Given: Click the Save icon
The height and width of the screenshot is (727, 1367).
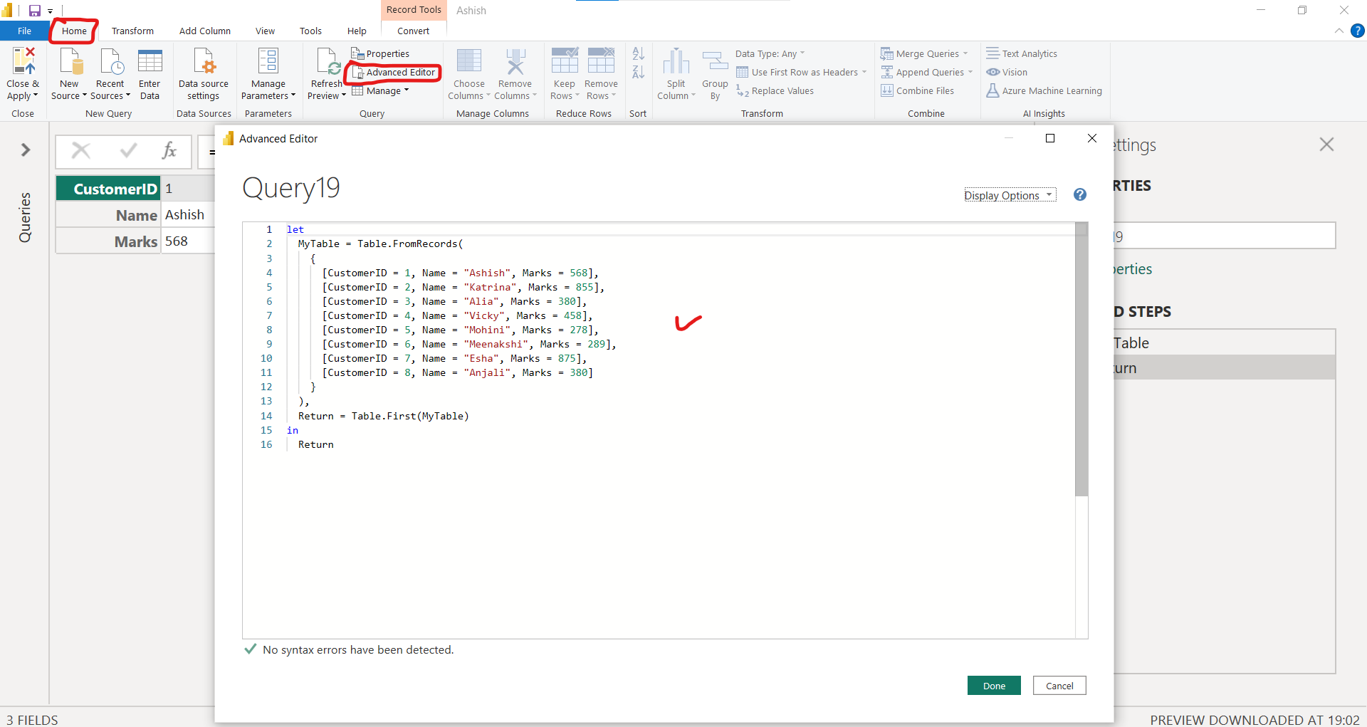Looking at the screenshot, I should coord(33,10).
